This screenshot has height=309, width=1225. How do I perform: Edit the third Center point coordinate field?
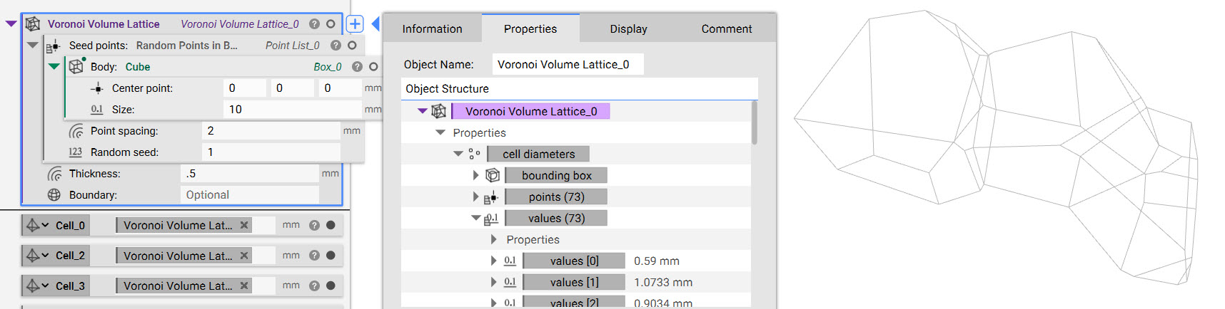click(x=340, y=88)
